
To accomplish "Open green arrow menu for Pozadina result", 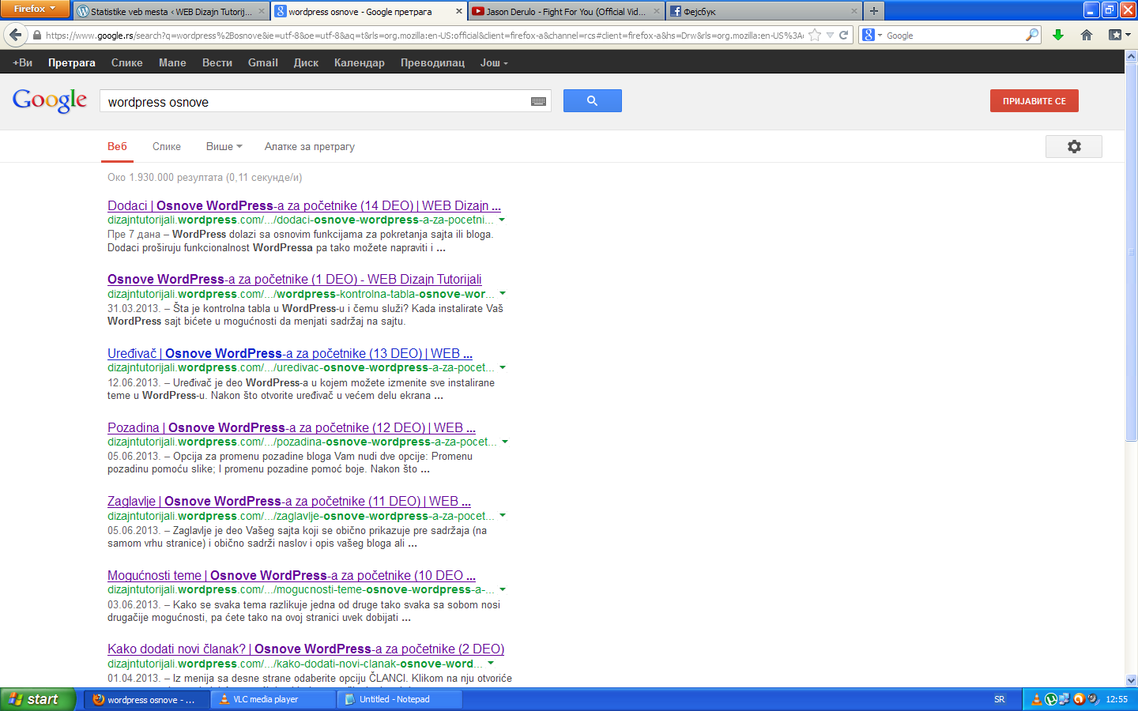I will (x=504, y=442).
